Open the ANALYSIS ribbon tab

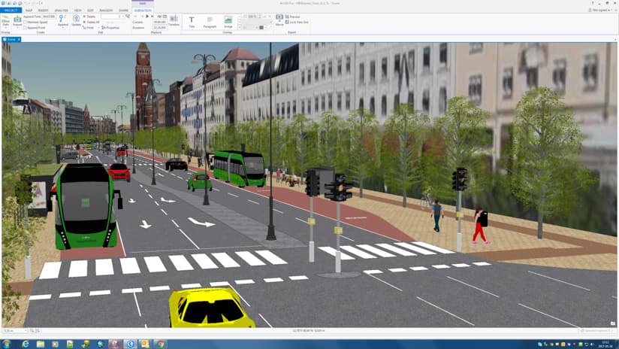point(61,11)
